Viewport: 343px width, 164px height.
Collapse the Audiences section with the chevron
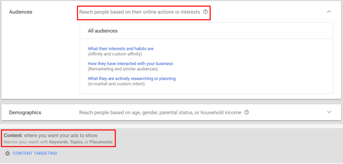329,12
